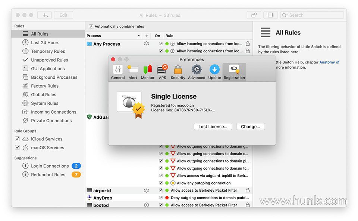
Task: Open the plus add-rule dropdown in toolbar
Action: (44, 15)
